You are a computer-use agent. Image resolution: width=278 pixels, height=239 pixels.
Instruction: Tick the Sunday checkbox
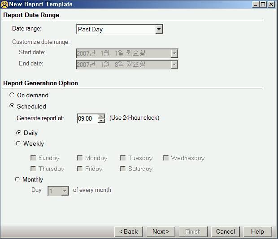[x=33, y=158]
